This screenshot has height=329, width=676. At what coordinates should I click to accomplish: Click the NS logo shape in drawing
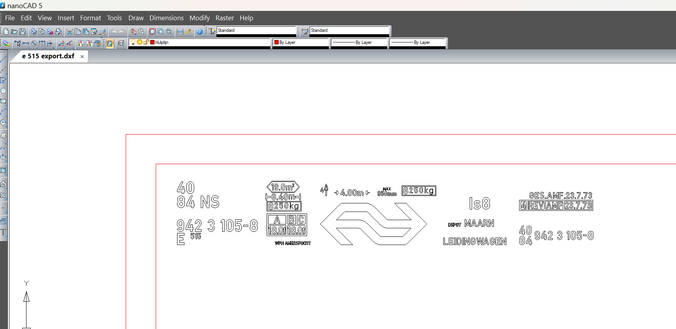click(x=374, y=224)
